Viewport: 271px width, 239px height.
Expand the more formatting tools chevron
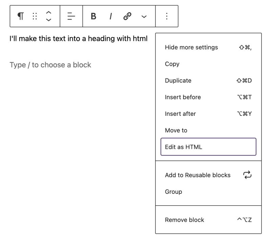pyautogui.click(x=144, y=16)
